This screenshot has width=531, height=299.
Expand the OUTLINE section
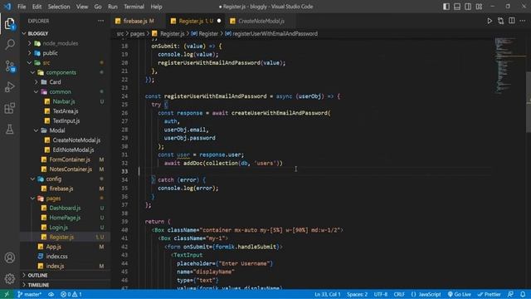click(66, 275)
